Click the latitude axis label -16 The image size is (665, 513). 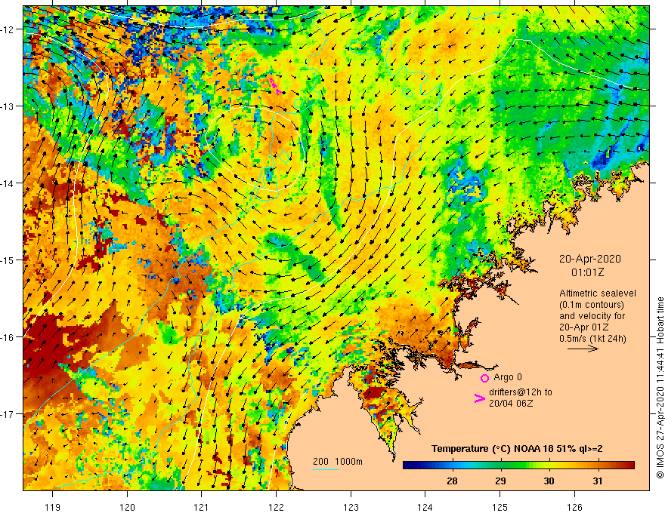point(8,337)
